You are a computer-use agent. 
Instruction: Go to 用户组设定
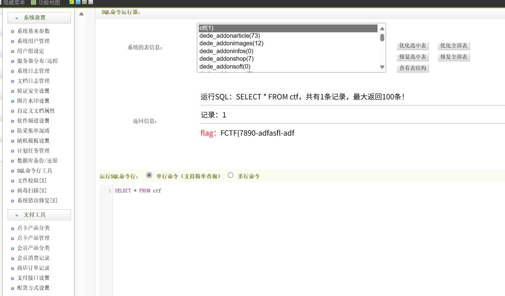pyautogui.click(x=31, y=51)
